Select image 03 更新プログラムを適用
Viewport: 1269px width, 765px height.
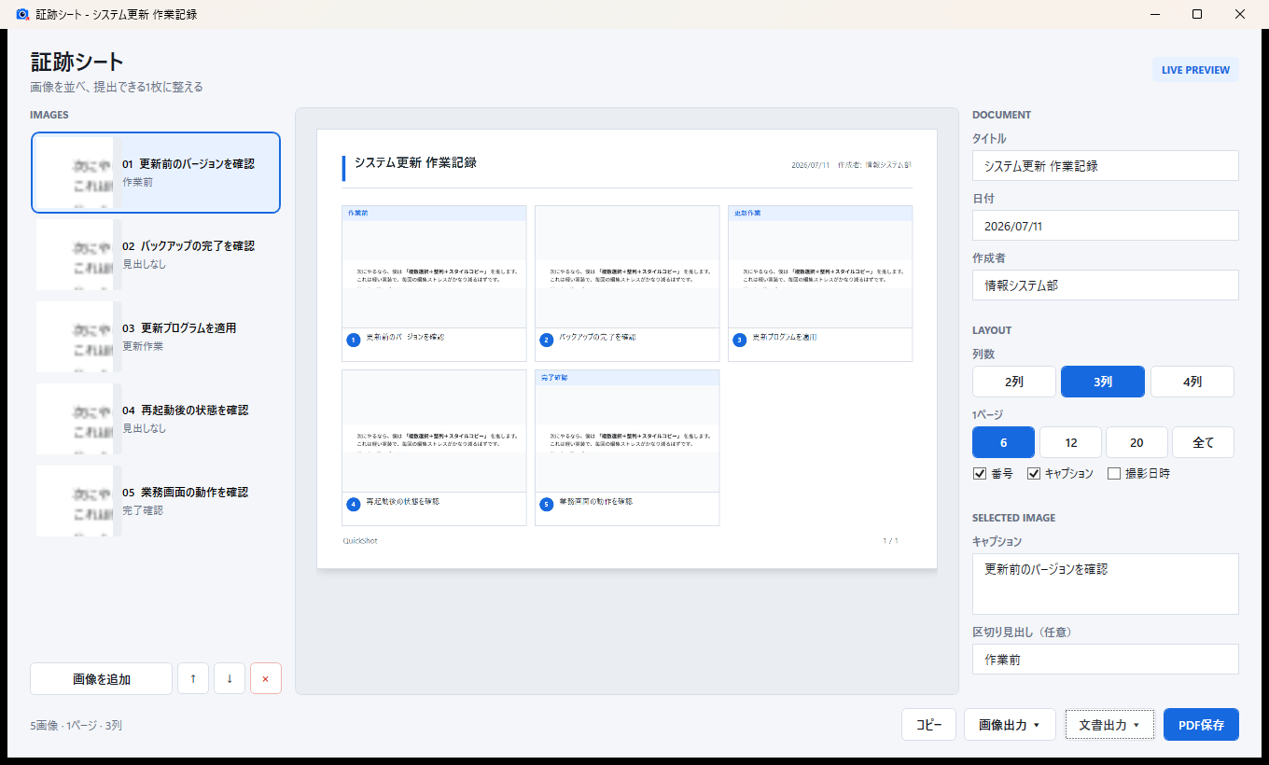coord(156,337)
